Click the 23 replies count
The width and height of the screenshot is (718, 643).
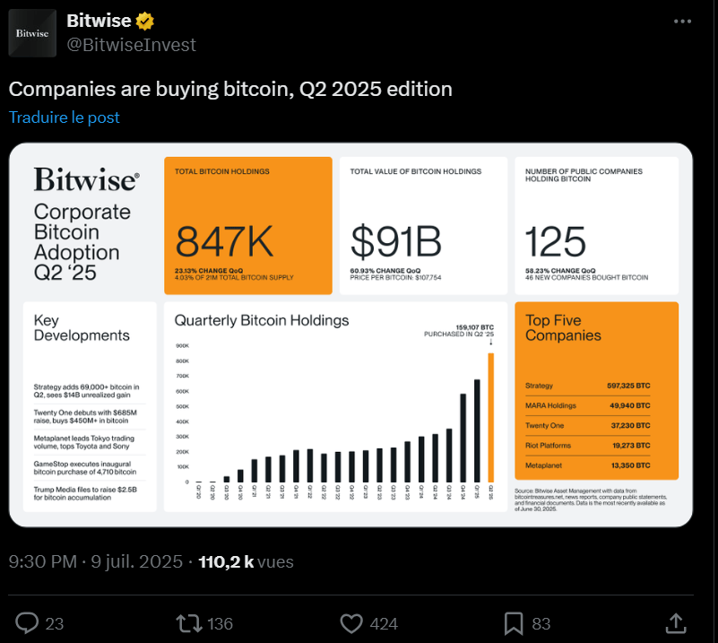[x=55, y=624]
